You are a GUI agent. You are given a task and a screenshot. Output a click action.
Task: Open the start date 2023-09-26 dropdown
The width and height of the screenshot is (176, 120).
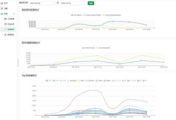pos(42,3)
